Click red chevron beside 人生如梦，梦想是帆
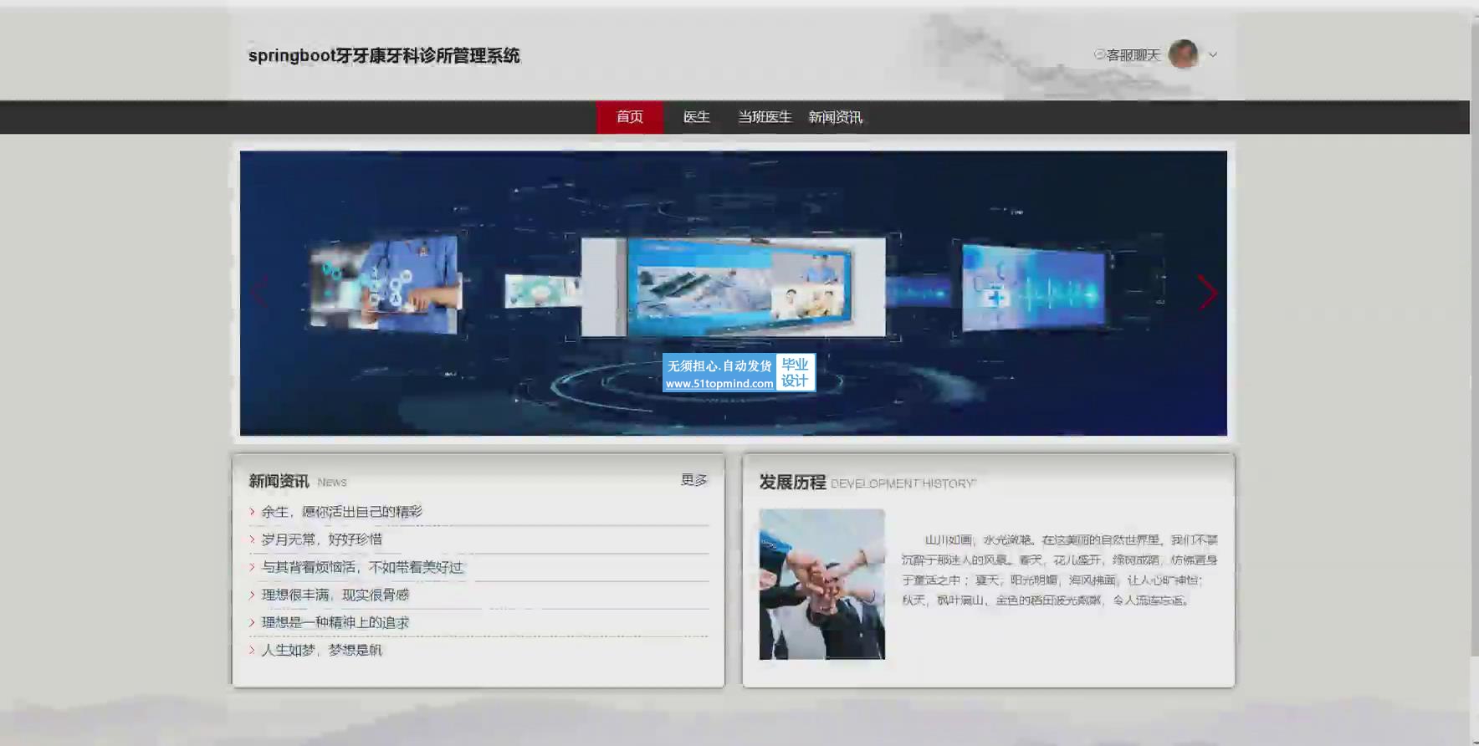This screenshot has width=1479, height=746. 252,650
